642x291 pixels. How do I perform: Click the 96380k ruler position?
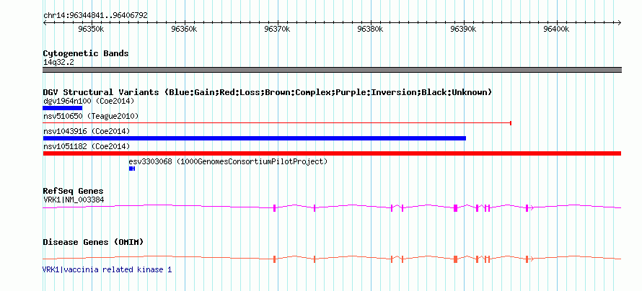(371, 29)
